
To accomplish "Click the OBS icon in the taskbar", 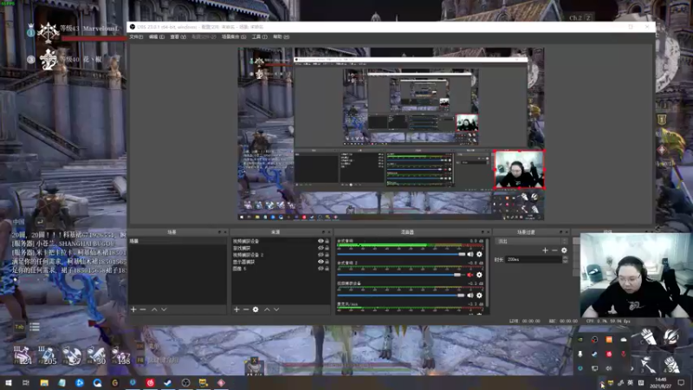I will [185, 383].
